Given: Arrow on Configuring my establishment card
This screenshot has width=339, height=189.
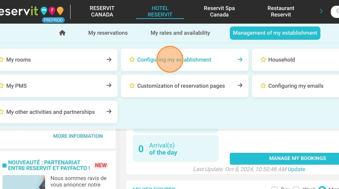Looking at the screenshot, I should pyautogui.click(x=240, y=59).
